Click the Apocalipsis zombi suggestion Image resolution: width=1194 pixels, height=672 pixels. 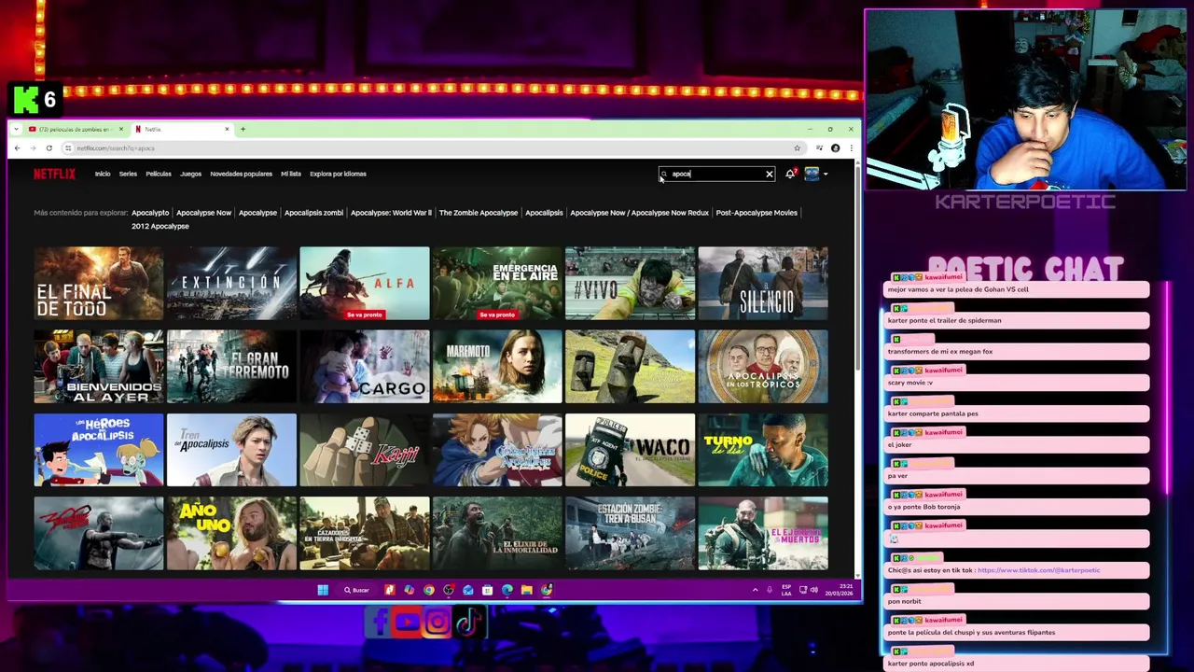313,213
